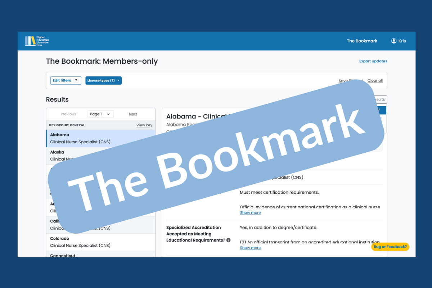Click the Kris username in header
This screenshot has height=288, width=432.
pyautogui.click(x=402, y=41)
